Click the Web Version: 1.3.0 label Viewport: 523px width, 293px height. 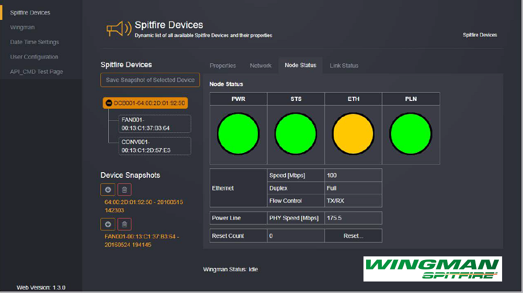click(x=41, y=287)
